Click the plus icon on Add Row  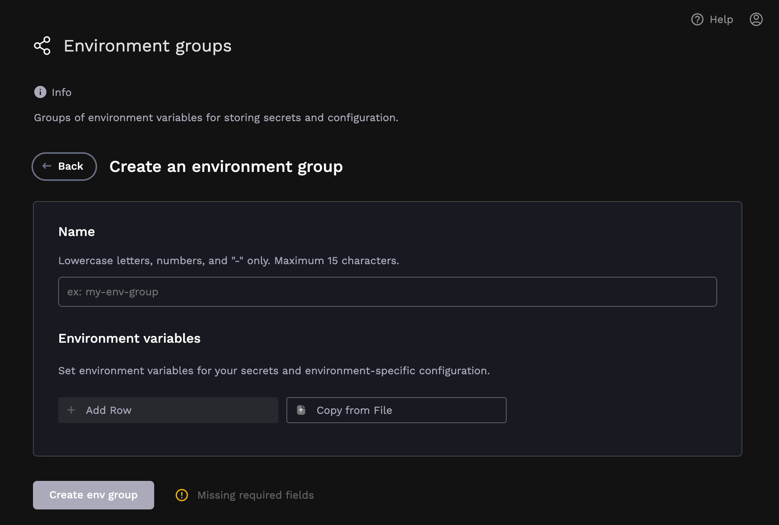tap(71, 410)
